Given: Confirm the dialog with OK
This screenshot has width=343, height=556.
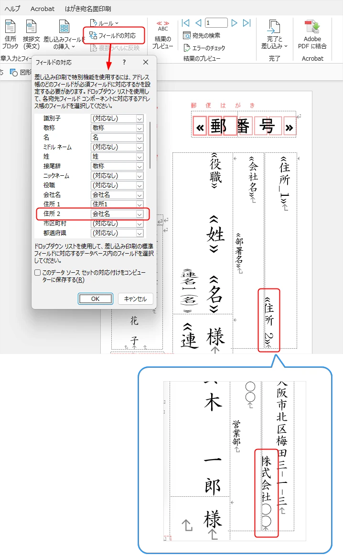Looking at the screenshot, I should (x=96, y=299).
